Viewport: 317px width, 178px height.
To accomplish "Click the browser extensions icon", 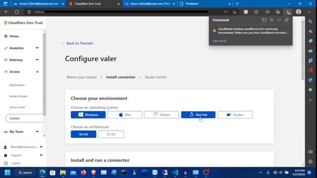I will pos(256,12).
